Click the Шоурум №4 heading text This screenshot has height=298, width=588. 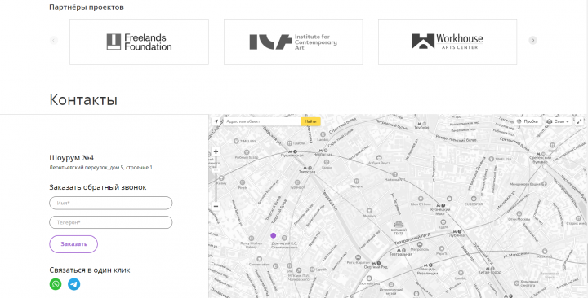[72, 158]
